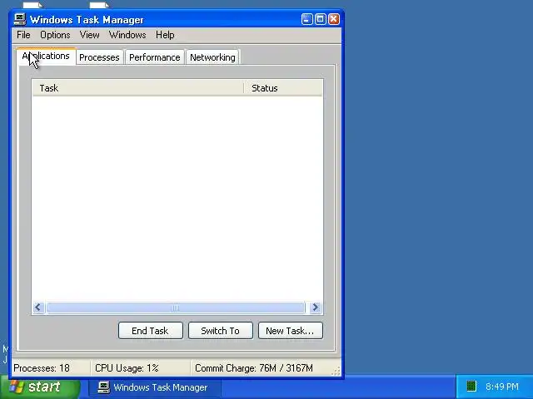Switch to the Networking tab
533x399 pixels.
213,57
